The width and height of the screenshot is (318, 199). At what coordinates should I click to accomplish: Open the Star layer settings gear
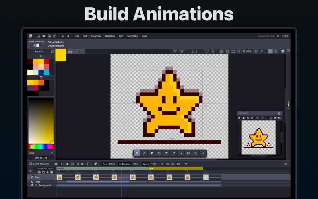(x=32, y=177)
